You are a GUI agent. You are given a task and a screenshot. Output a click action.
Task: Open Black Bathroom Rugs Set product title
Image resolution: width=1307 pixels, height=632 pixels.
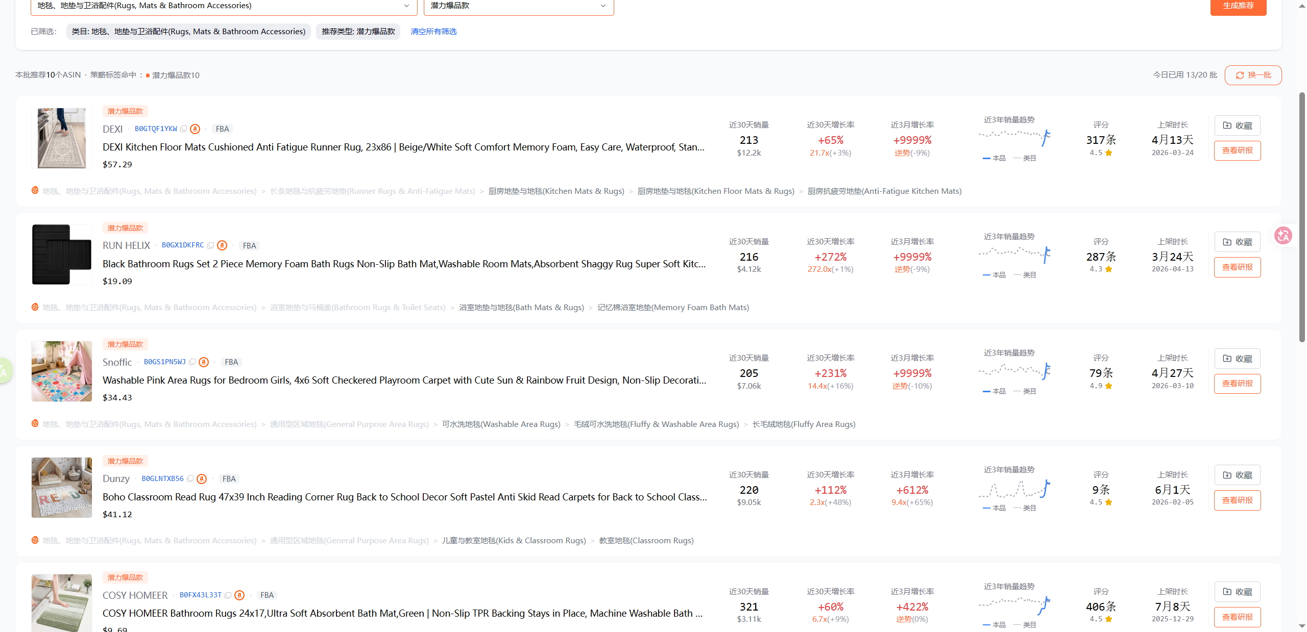404,264
